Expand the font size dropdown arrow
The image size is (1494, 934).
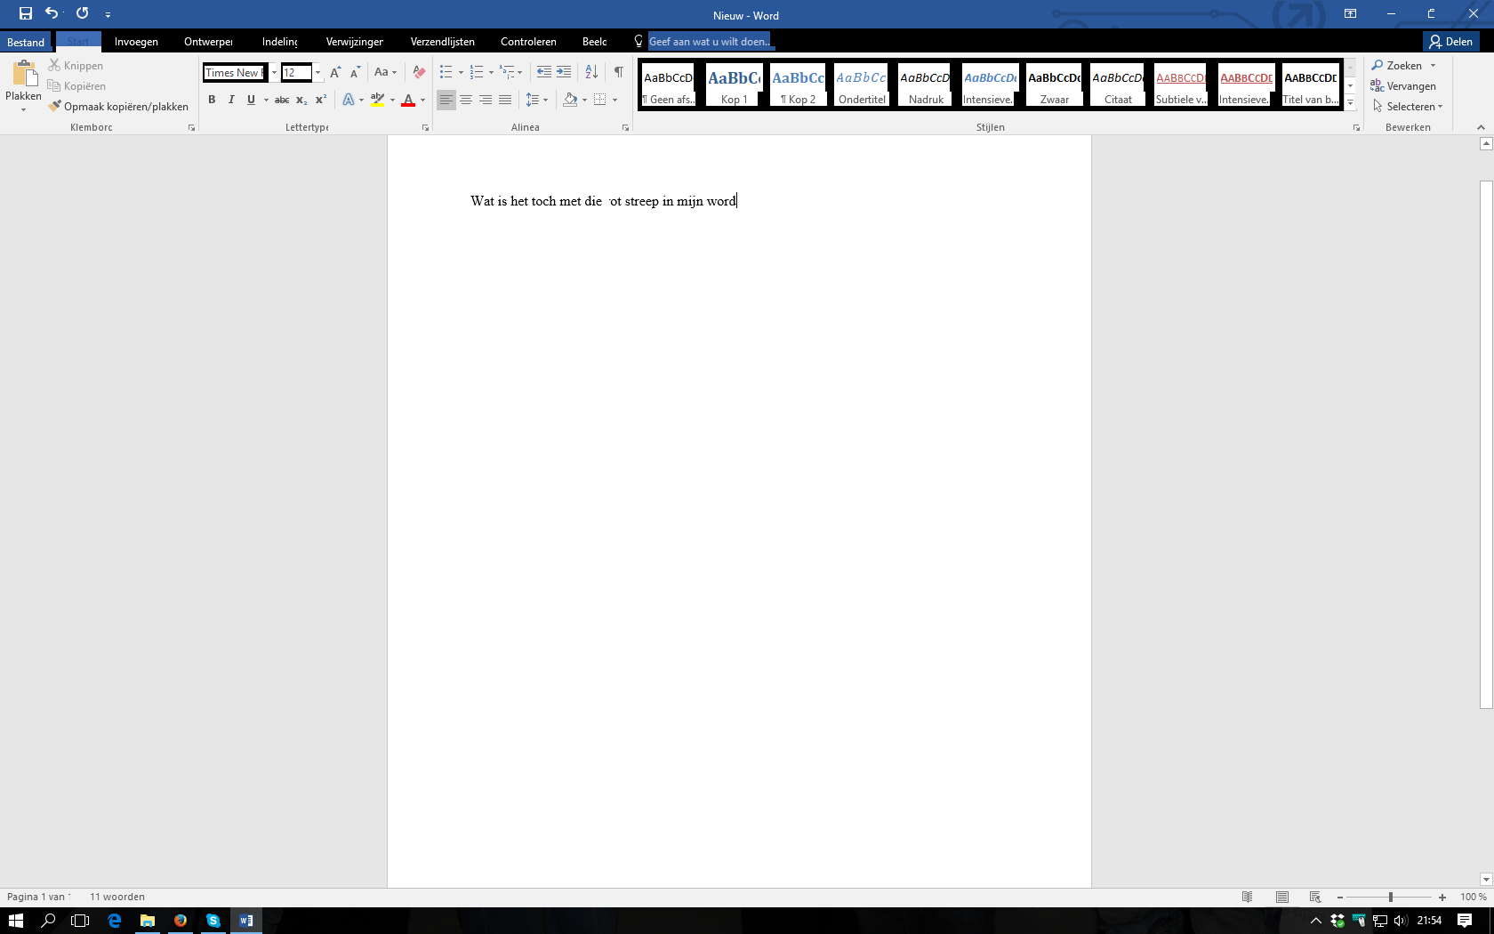coord(317,73)
